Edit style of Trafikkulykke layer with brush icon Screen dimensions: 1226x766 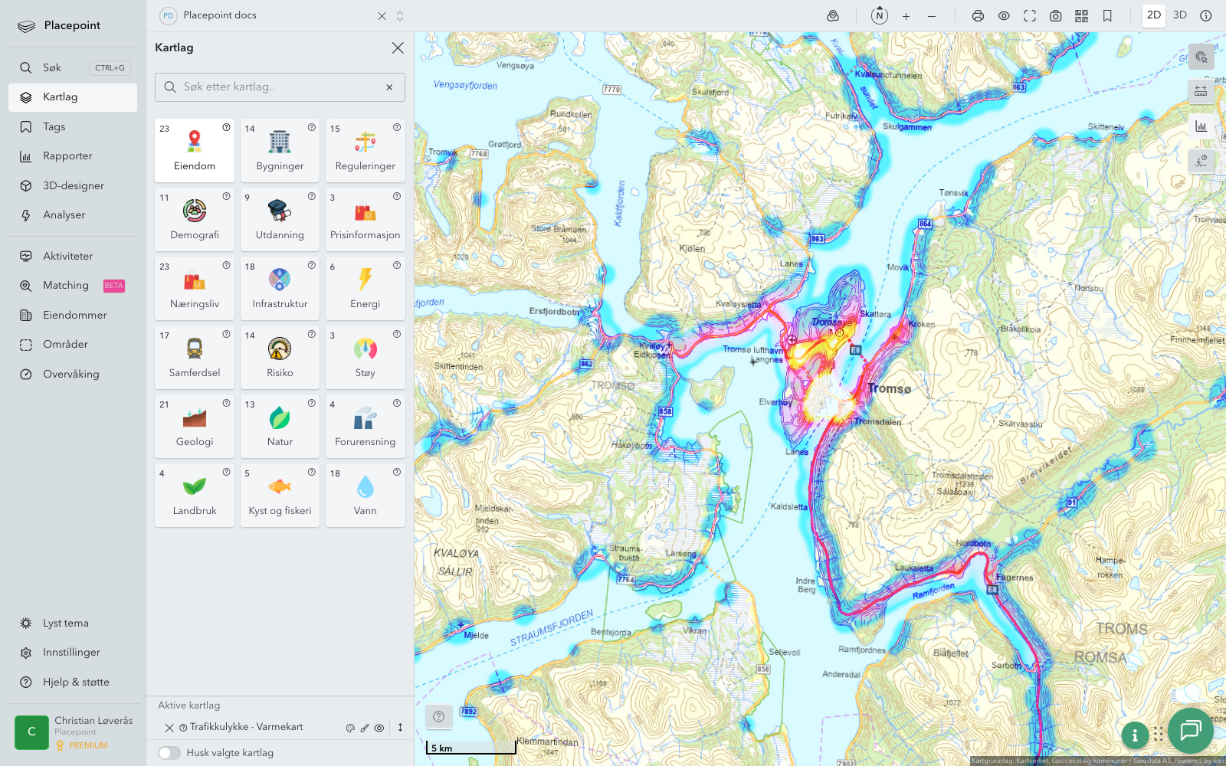point(365,728)
